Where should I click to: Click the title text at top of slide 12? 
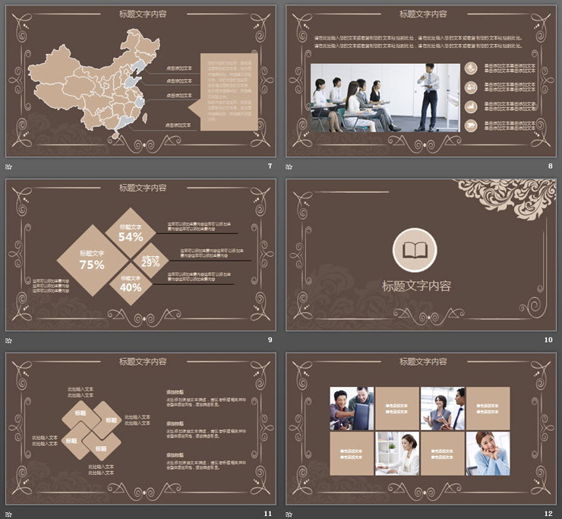pyautogui.click(x=422, y=361)
